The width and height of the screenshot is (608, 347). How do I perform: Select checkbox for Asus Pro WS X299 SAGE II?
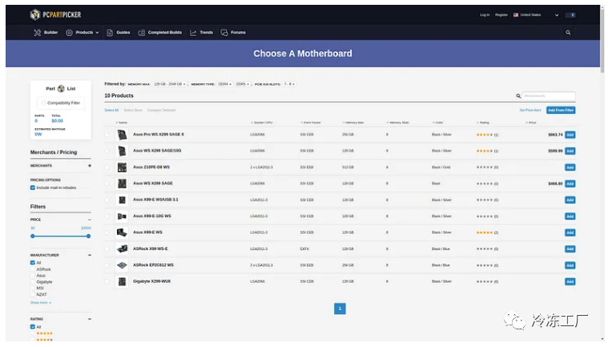107,135
